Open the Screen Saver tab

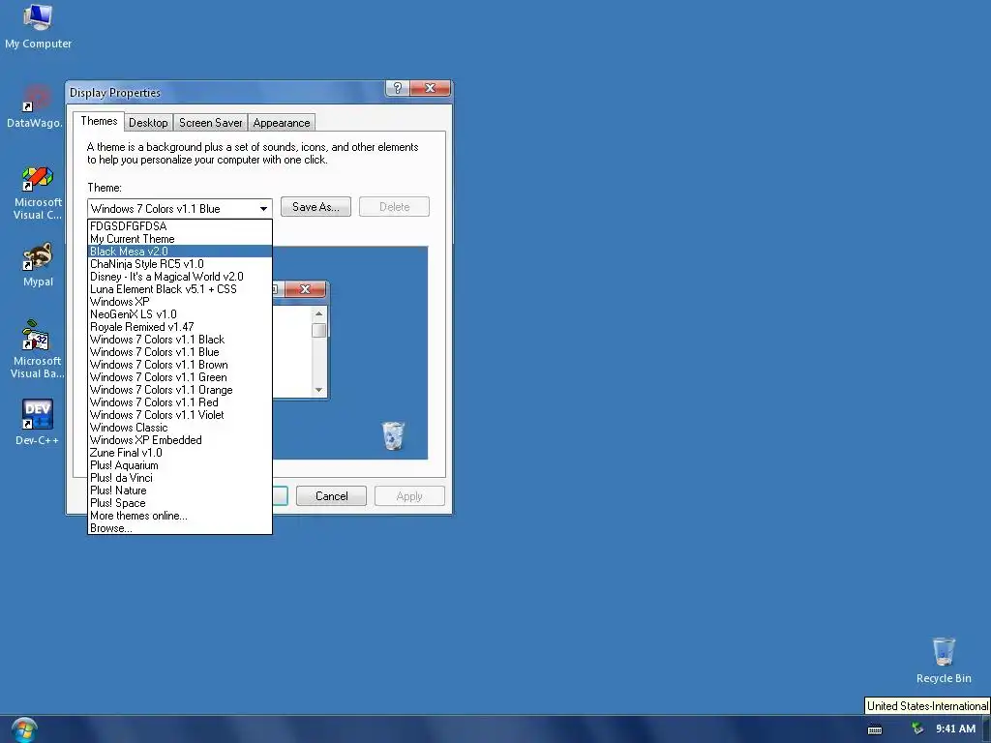point(210,123)
